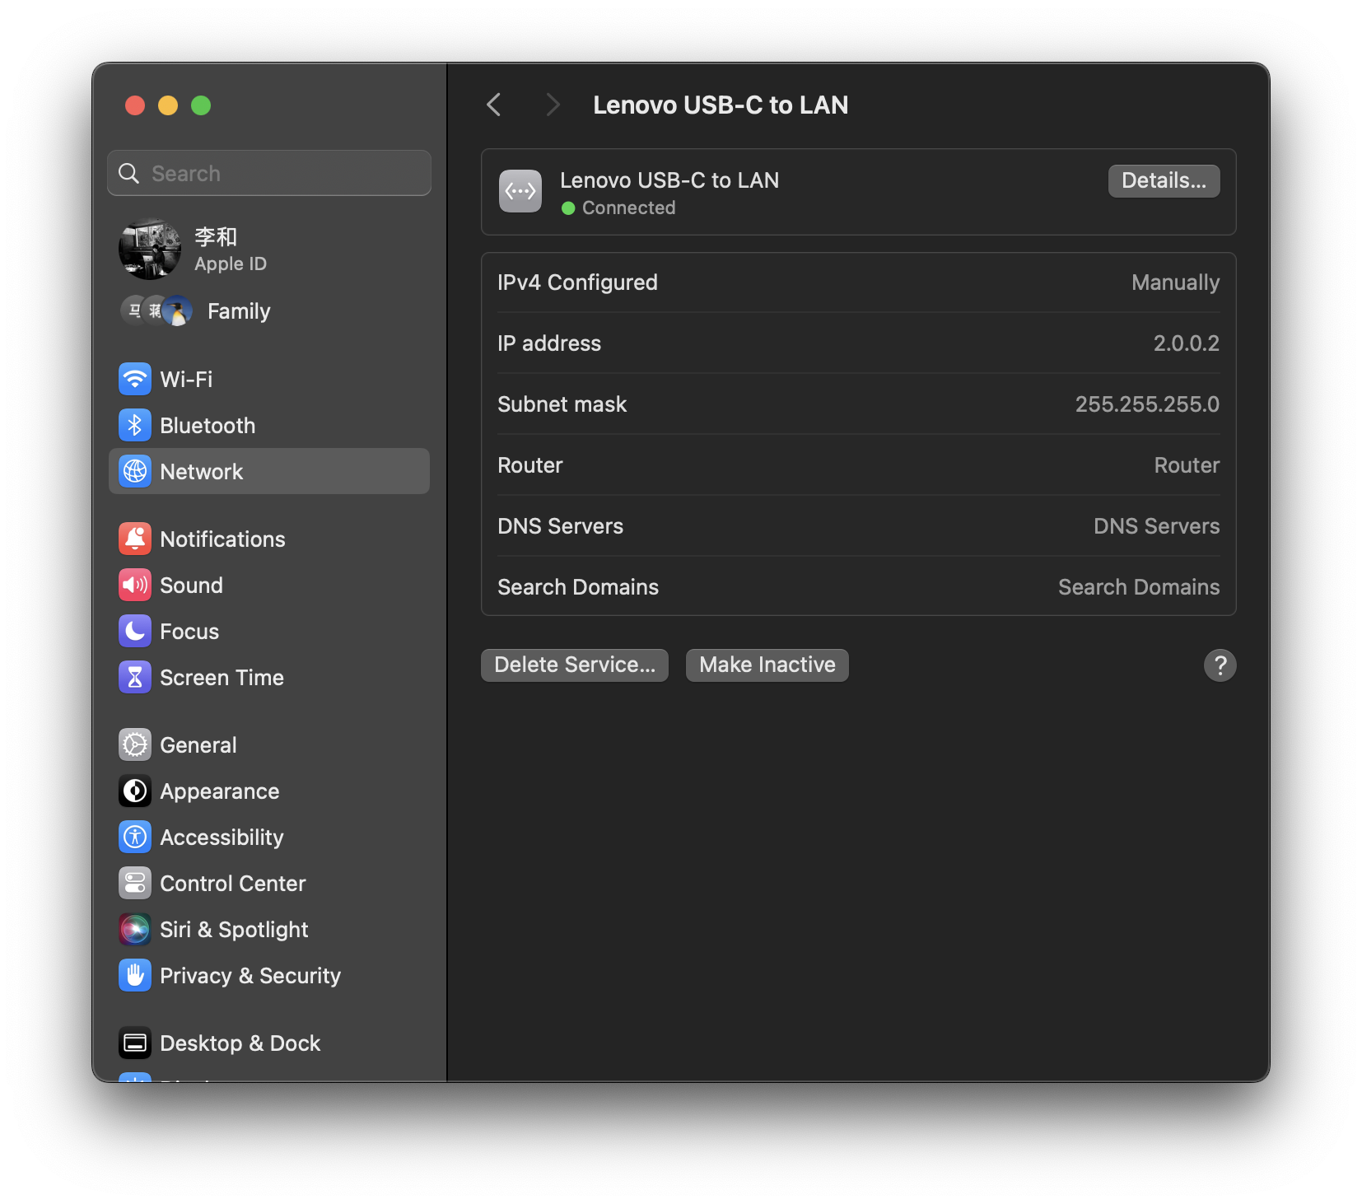
Task: Click the Apple ID profile picture
Action: point(150,249)
